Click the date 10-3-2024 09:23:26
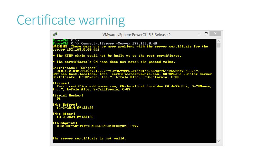Screen dimensions: 269x151 point(75,117)
